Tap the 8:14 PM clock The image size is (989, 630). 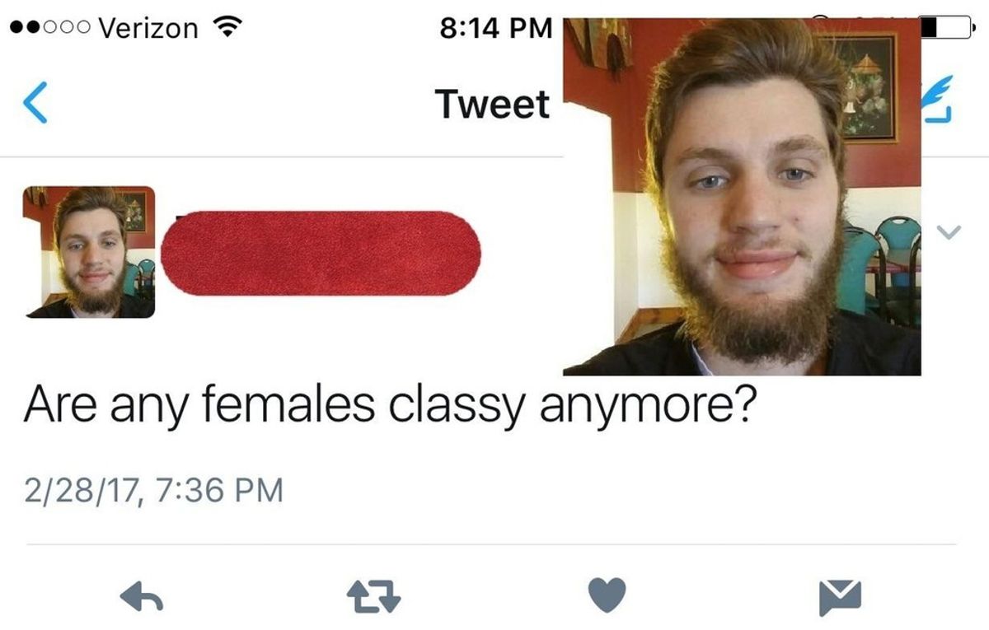pyautogui.click(x=495, y=28)
